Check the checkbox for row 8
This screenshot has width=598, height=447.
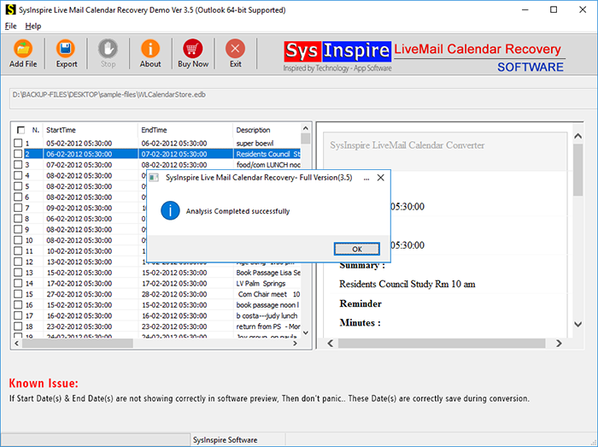[18, 219]
